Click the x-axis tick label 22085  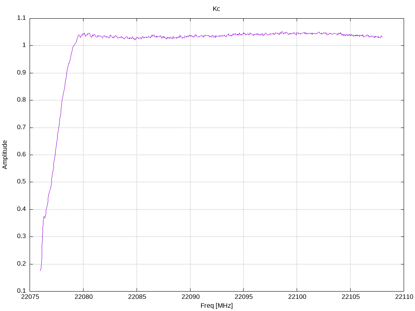point(137,297)
